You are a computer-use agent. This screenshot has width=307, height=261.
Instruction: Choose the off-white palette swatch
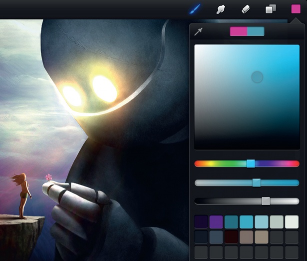click(292, 222)
